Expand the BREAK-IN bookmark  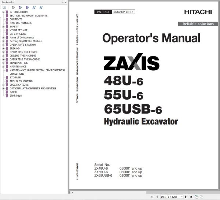point(3,49)
